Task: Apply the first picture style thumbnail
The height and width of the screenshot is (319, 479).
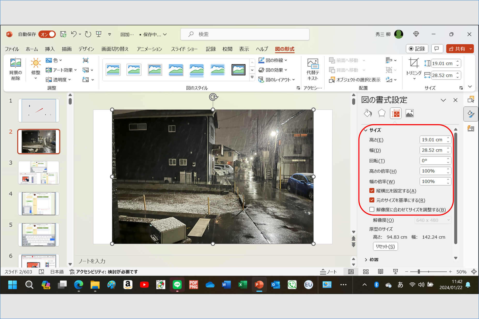Action: click(113, 70)
